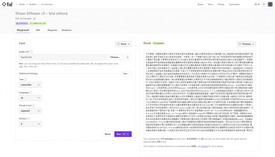Screen dimensions: 275x157
Task: Open the Language zh dropdown
Action: [x=30, y=98]
